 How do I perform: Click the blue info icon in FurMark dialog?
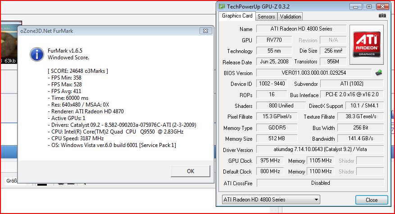[x=37, y=54]
